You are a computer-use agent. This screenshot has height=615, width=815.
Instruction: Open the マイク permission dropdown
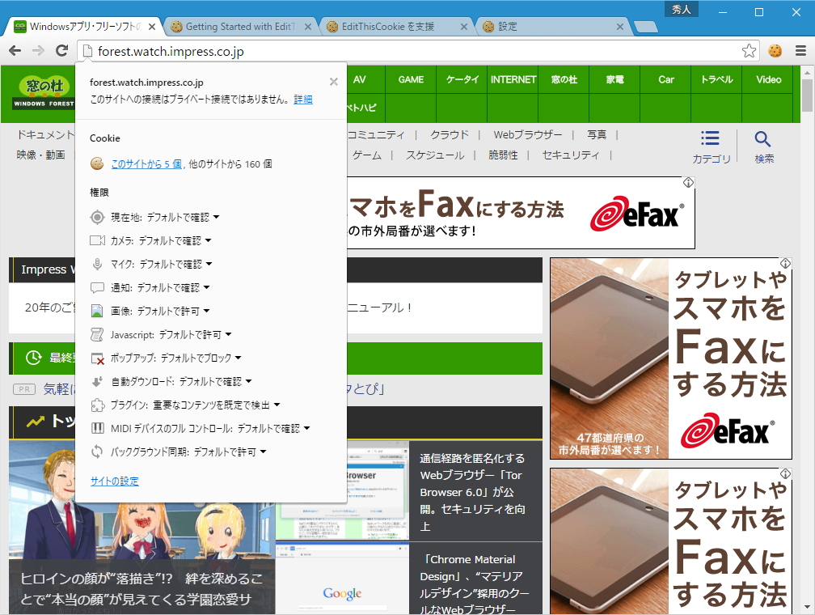pos(209,264)
